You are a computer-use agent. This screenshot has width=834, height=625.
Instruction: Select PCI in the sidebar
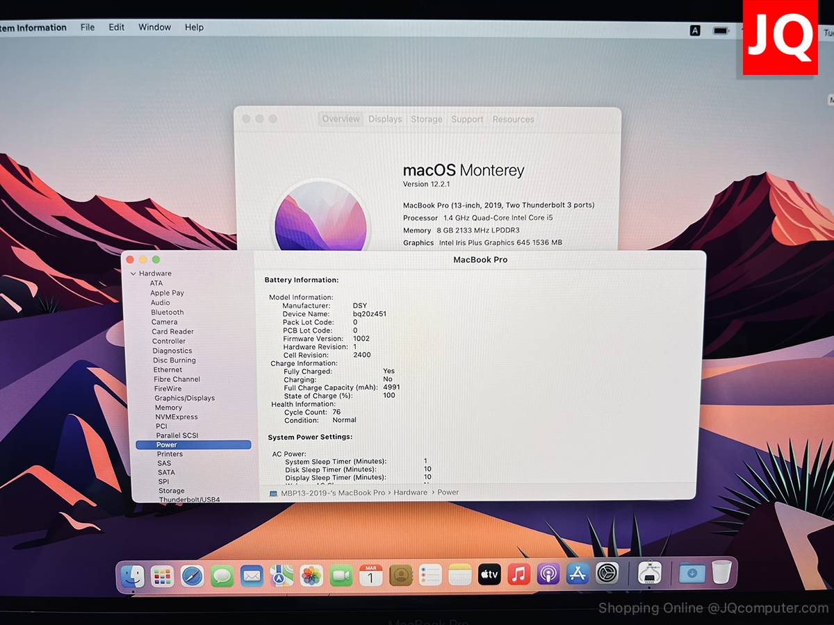162,426
